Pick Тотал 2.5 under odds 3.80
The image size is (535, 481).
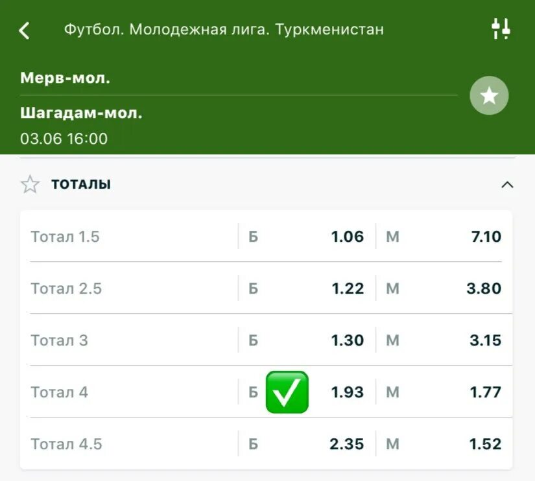click(x=444, y=288)
